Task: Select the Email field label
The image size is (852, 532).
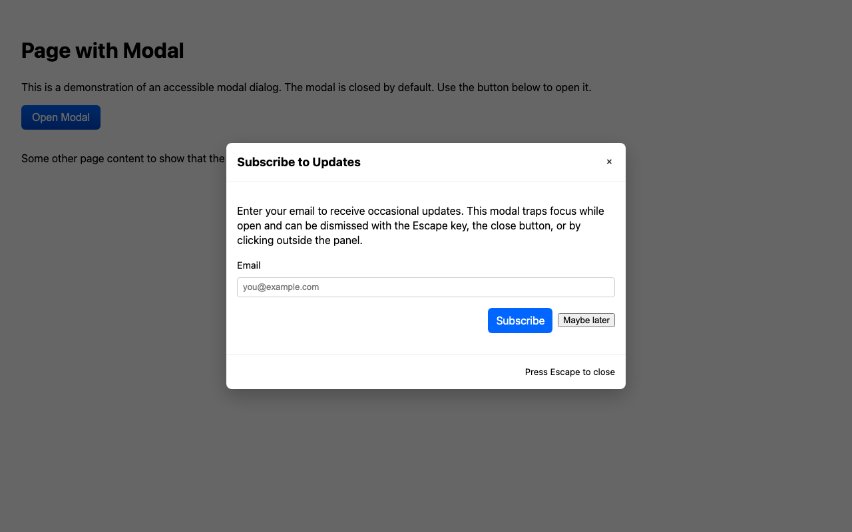Action: 248,265
